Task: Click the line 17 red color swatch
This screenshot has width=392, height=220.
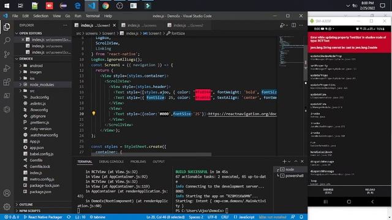Action: click(203, 98)
